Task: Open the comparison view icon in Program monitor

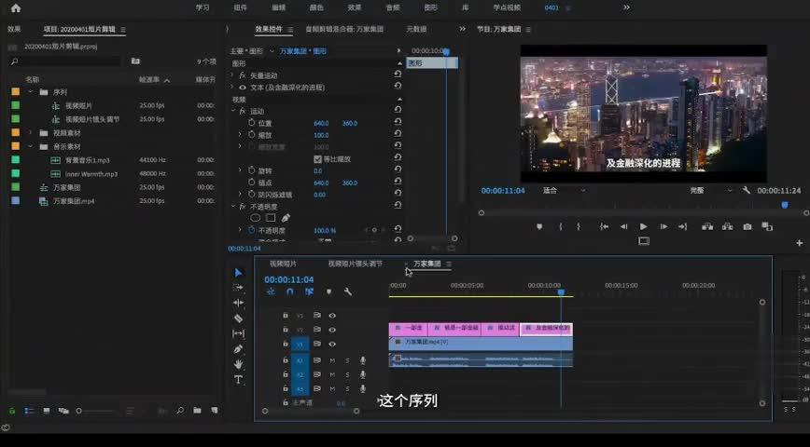Action: pos(767,226)
